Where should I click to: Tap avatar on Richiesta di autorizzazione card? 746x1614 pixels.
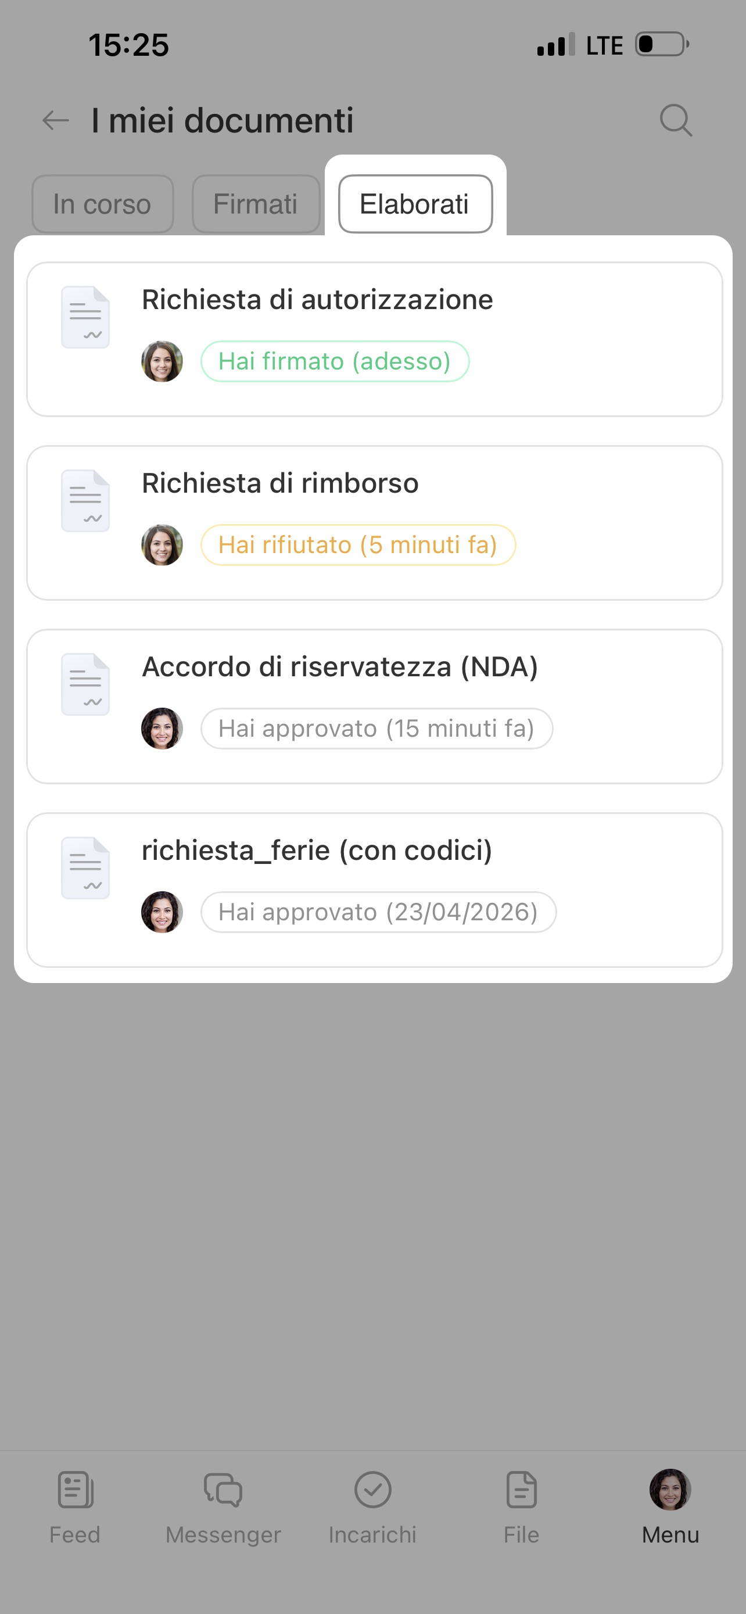click(162, 361)
